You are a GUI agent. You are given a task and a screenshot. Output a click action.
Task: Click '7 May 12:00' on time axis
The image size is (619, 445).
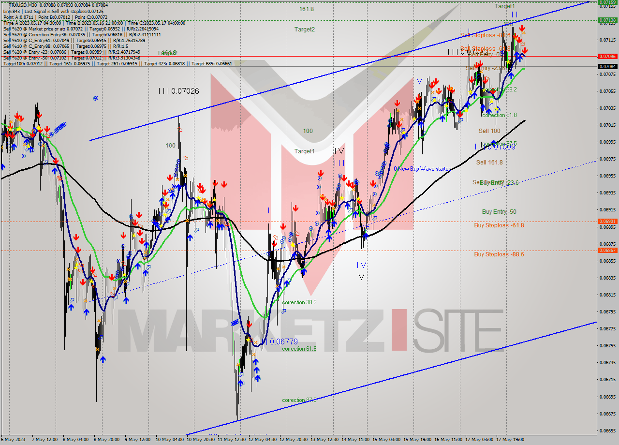click(45, 440)
